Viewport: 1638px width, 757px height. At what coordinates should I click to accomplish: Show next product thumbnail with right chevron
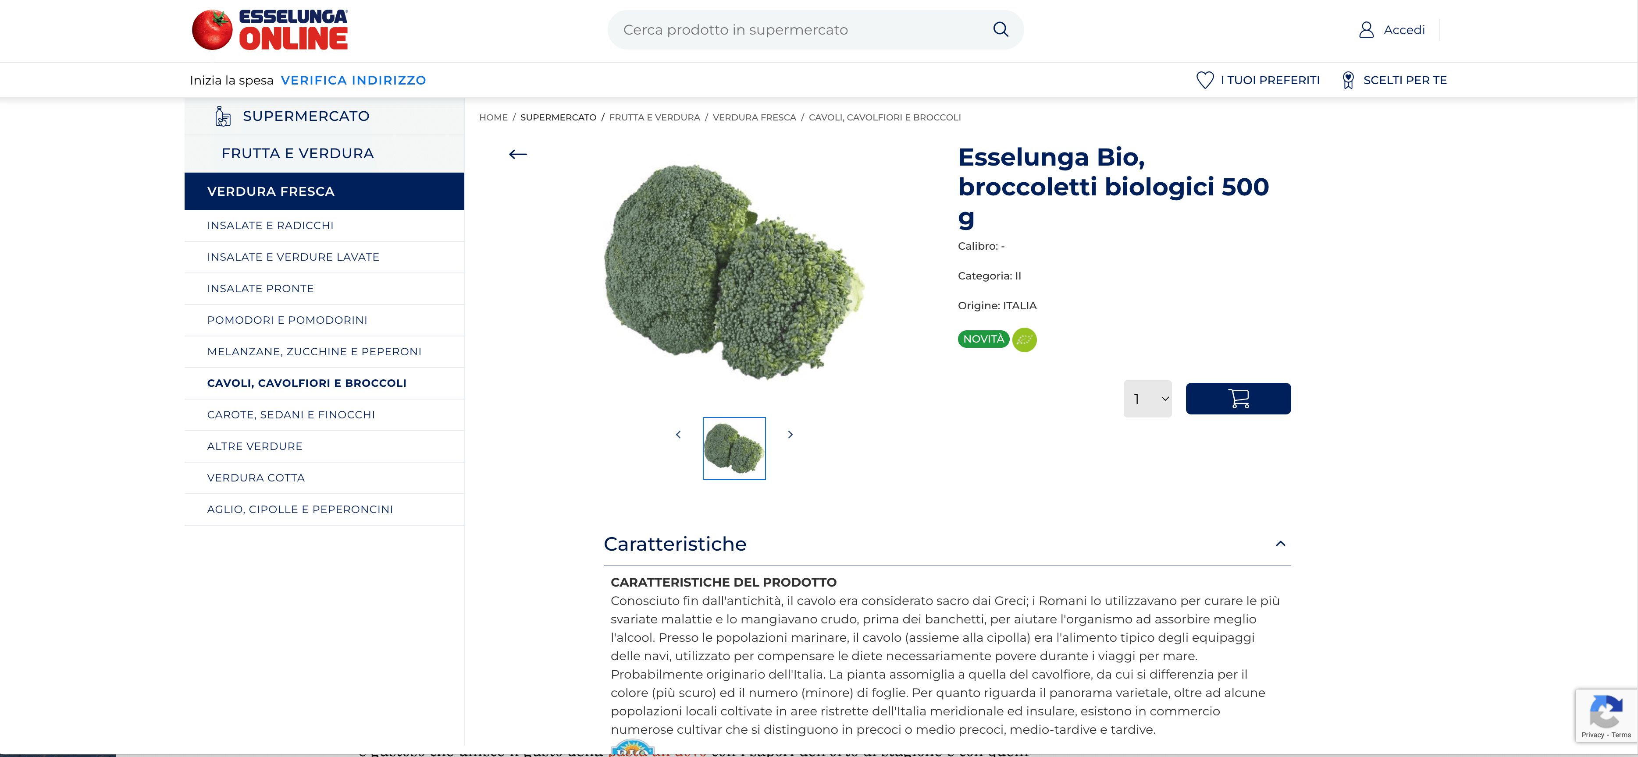(790, 435)
